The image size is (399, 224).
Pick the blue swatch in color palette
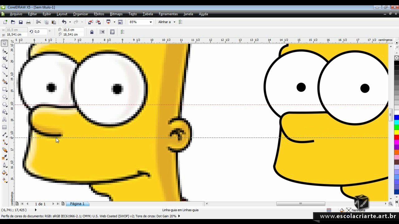[x=397, y=117]
